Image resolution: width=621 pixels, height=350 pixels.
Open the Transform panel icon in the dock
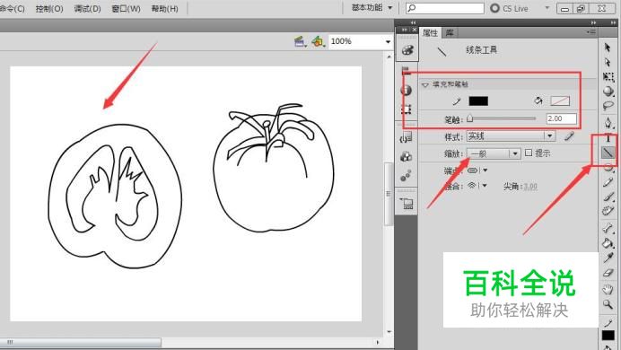click(x=406, y=109)
